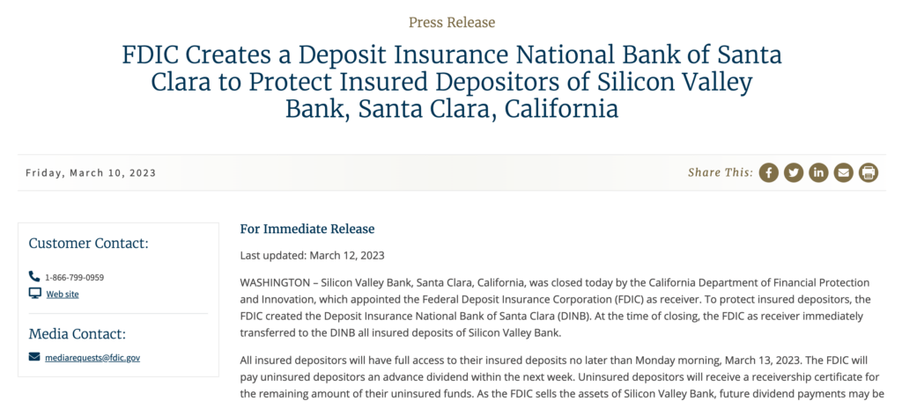The image size is (902, 401).
Task: Click the phone icon under Customer Contact
Action: (34, 277)
